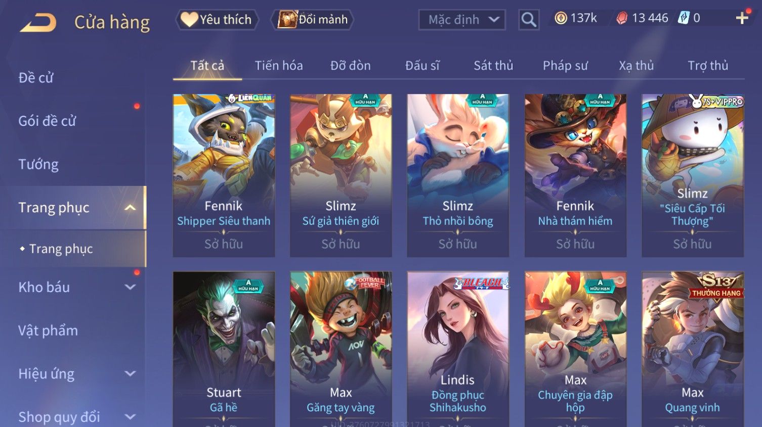Collapse the Trang phục sidebar section

(x=130, y=208)
